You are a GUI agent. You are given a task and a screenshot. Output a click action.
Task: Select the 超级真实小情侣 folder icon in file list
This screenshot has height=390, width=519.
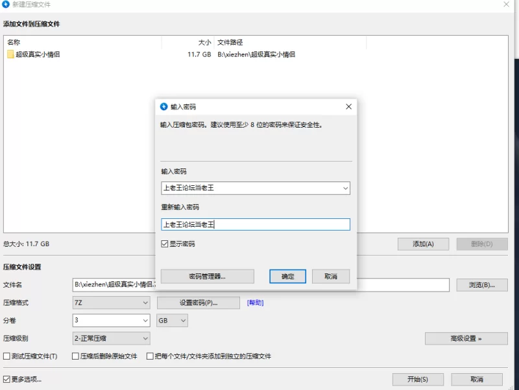point(10,54)
